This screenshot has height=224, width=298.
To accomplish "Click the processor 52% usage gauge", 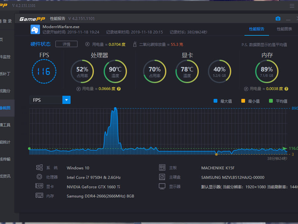I will coord(82,71).
